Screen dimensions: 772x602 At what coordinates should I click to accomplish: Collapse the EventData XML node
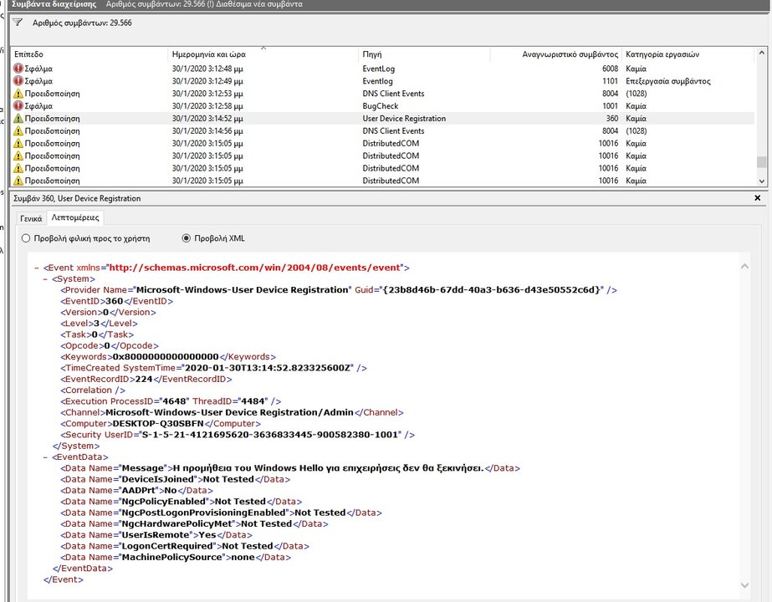[x=46, y=457]
